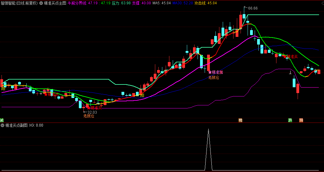
Task: Click the 预 badge icon
Action: pyautogui.click(x=301, y=120)
